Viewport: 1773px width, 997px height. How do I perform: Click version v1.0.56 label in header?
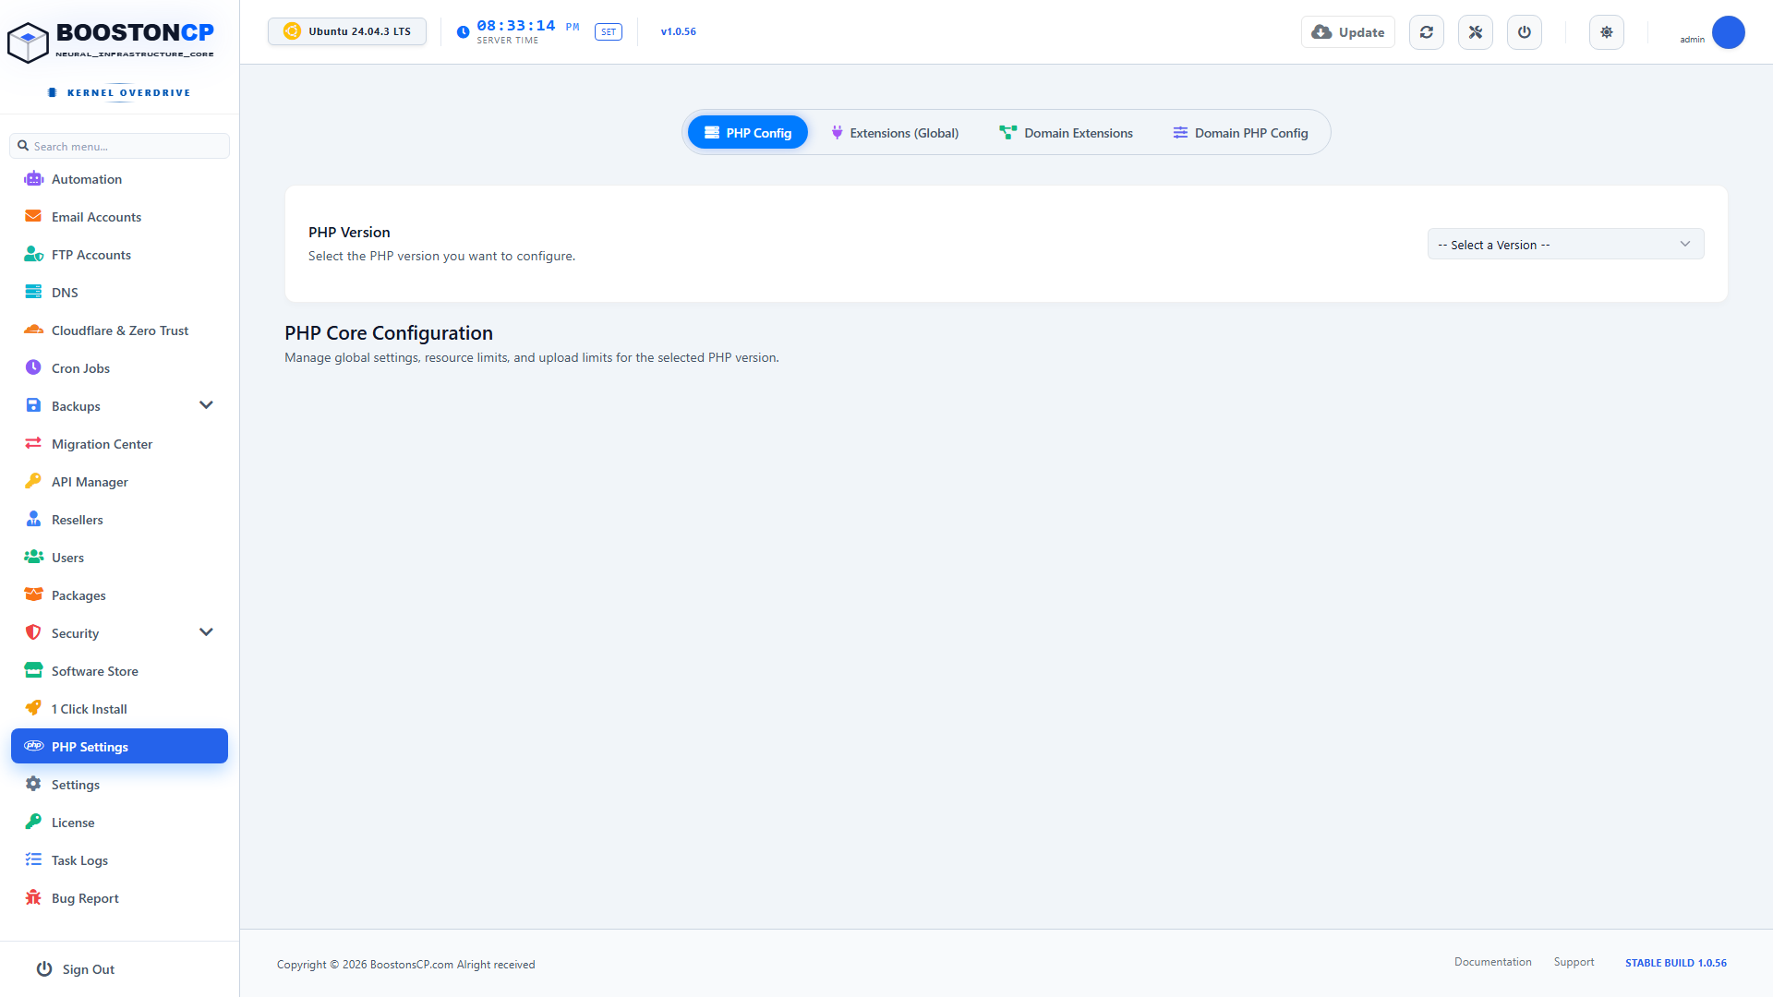(678, 31)
